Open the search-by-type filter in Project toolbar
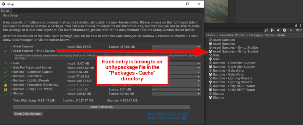This screenshot has height=125, width=303. 272,30
